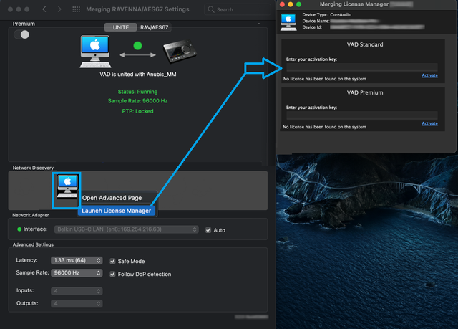Click the VAD Standard activation key field

click(362, 67)
